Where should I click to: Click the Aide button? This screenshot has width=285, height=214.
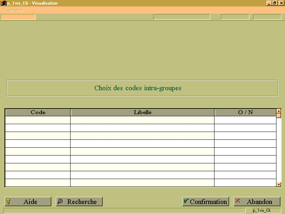[x=28, y=202]
